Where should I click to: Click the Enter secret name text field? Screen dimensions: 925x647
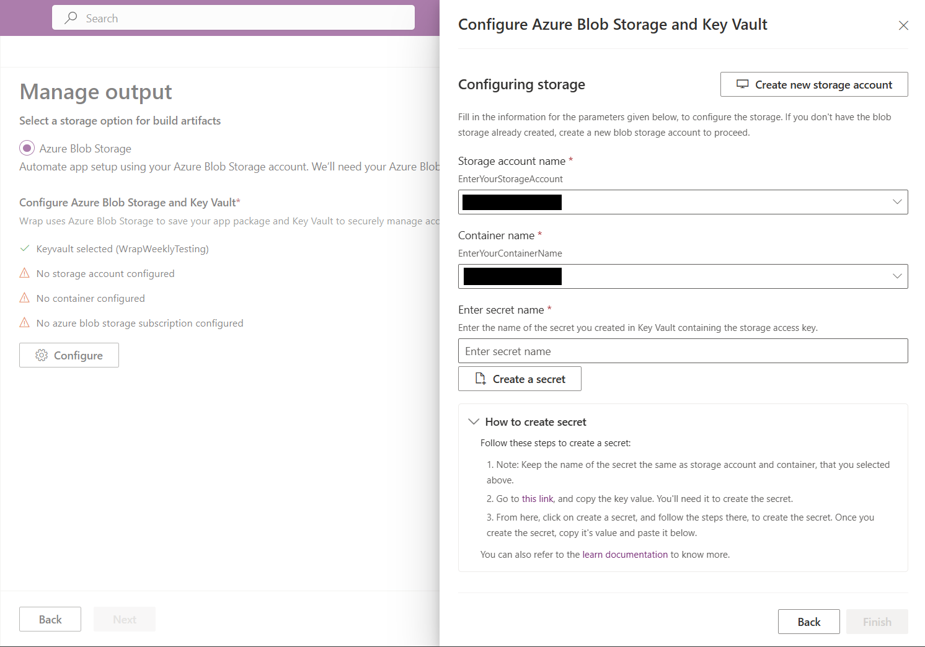click(x=683, y=351)
